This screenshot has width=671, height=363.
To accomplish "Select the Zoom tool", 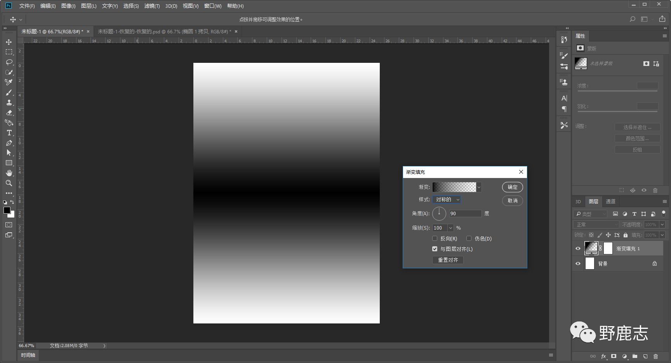I will (9, 183).
